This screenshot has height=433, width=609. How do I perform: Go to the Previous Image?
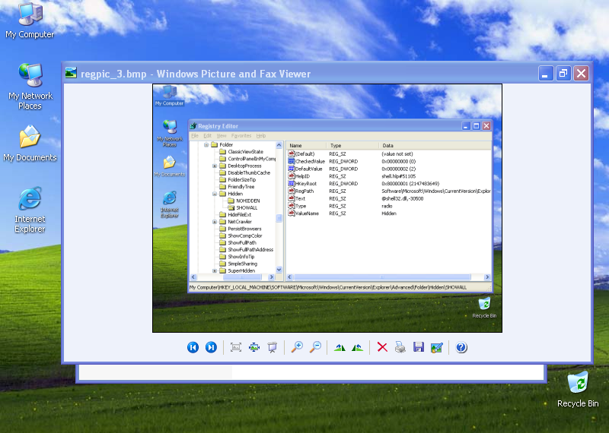(193, 347)
